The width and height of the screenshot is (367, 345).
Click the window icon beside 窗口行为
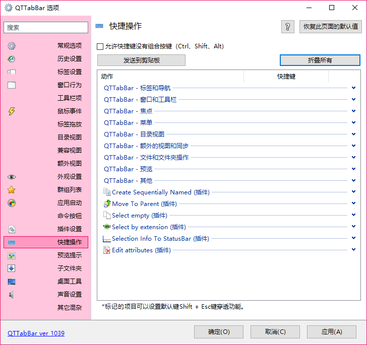pyautogui.click(x=12, y=85)
